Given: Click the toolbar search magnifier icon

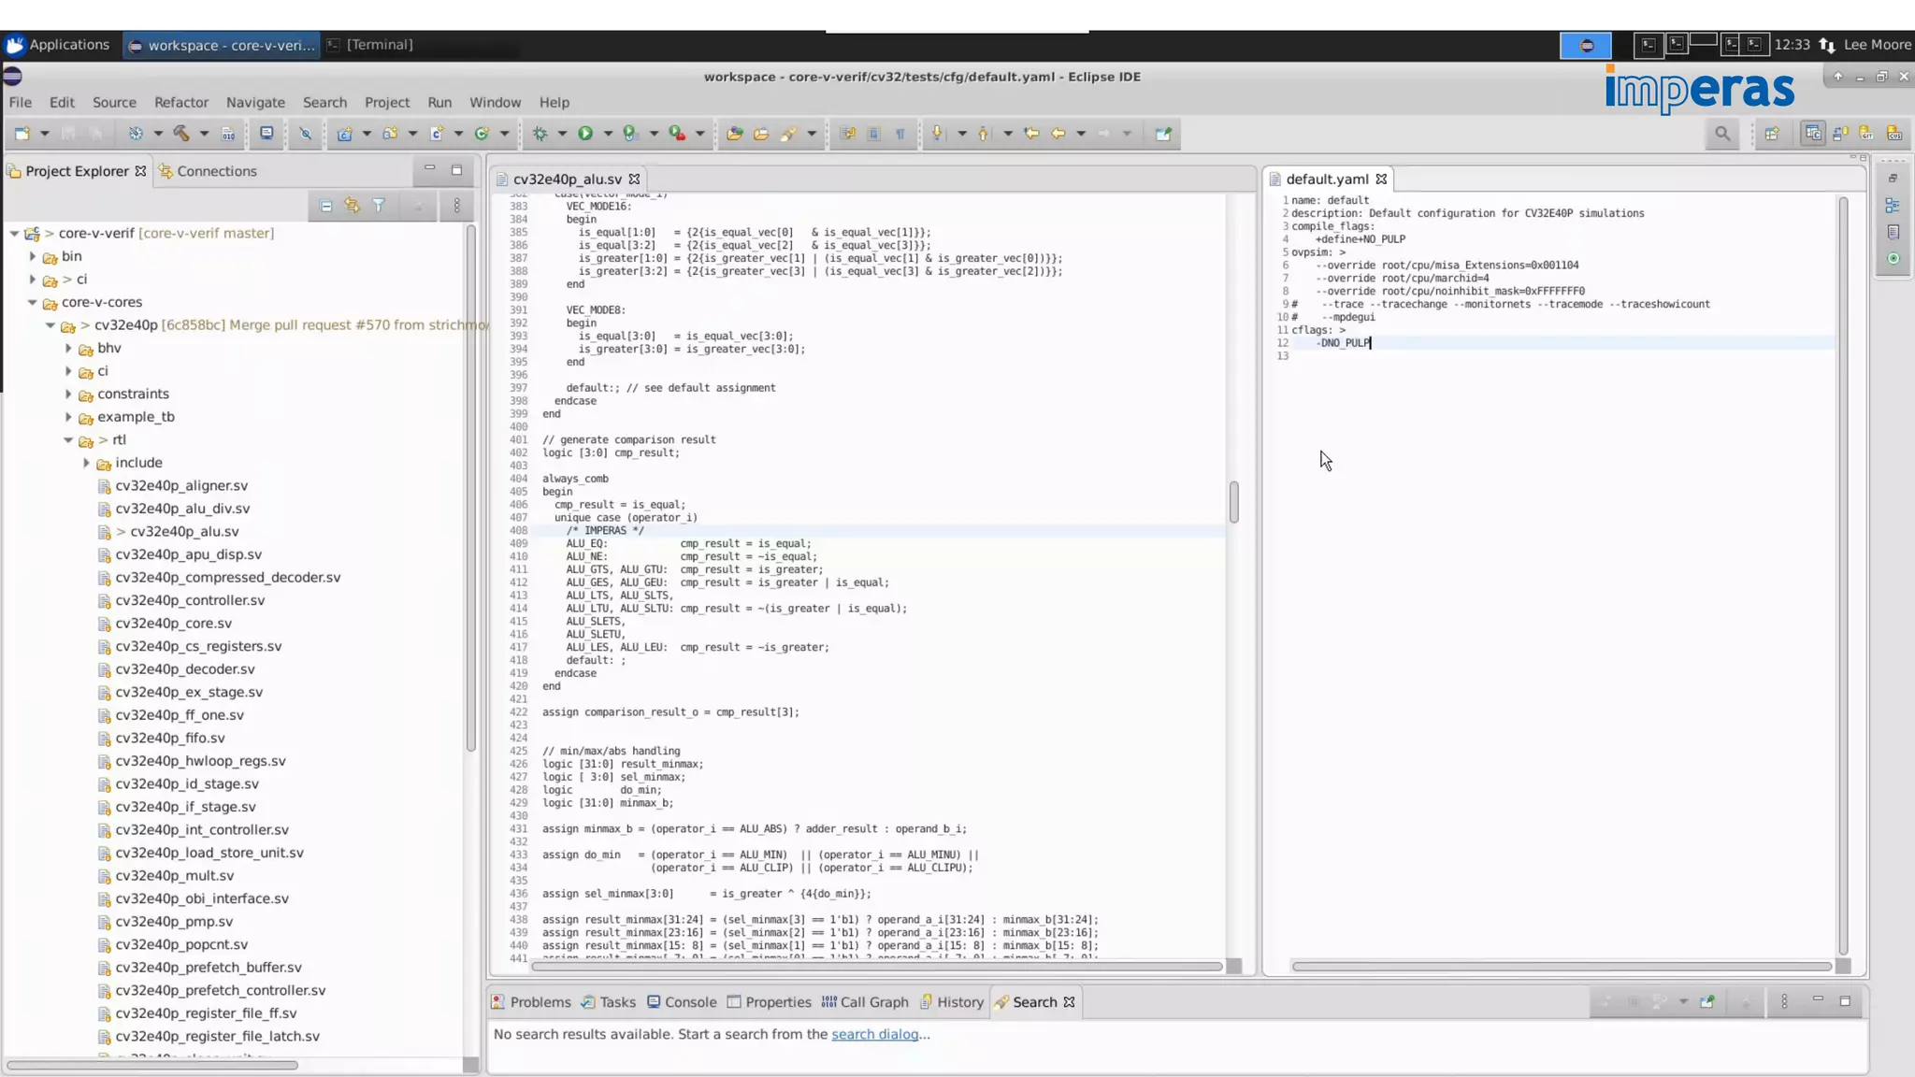Looking at the screenshot, I should point(1721,134).
